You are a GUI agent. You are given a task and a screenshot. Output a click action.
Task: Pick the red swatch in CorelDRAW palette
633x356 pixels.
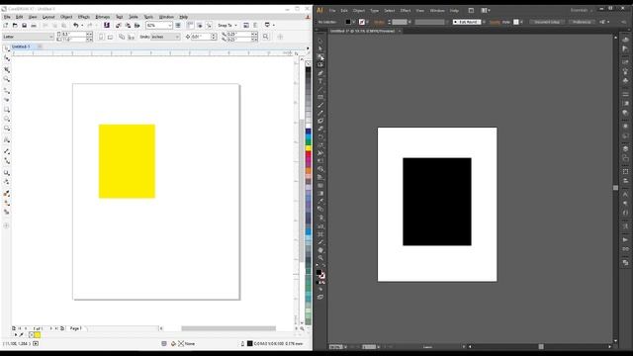[x=309, y=154]
